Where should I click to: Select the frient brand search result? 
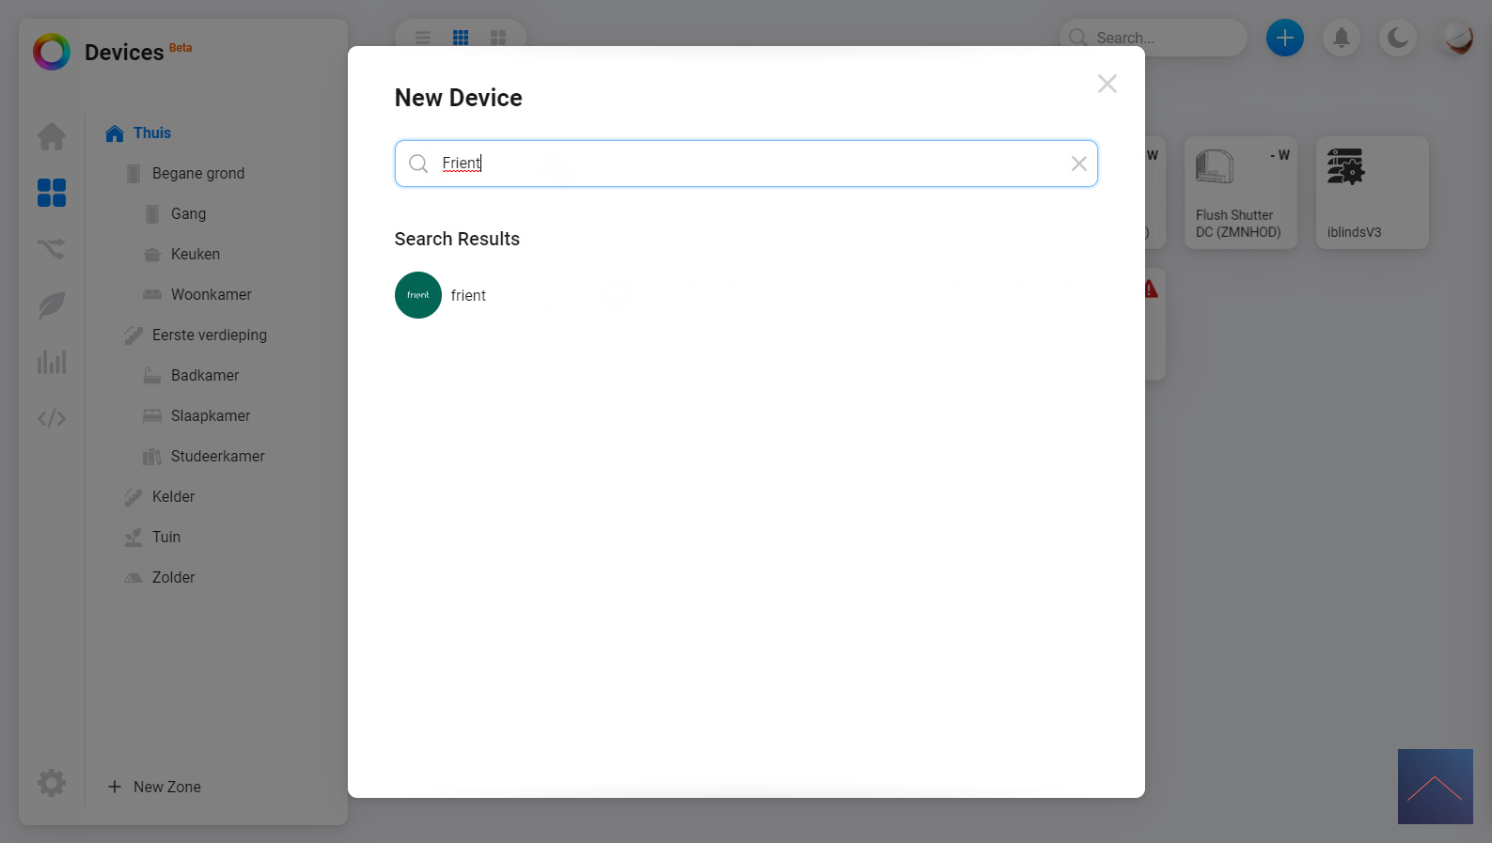click(x=440, y=295)
